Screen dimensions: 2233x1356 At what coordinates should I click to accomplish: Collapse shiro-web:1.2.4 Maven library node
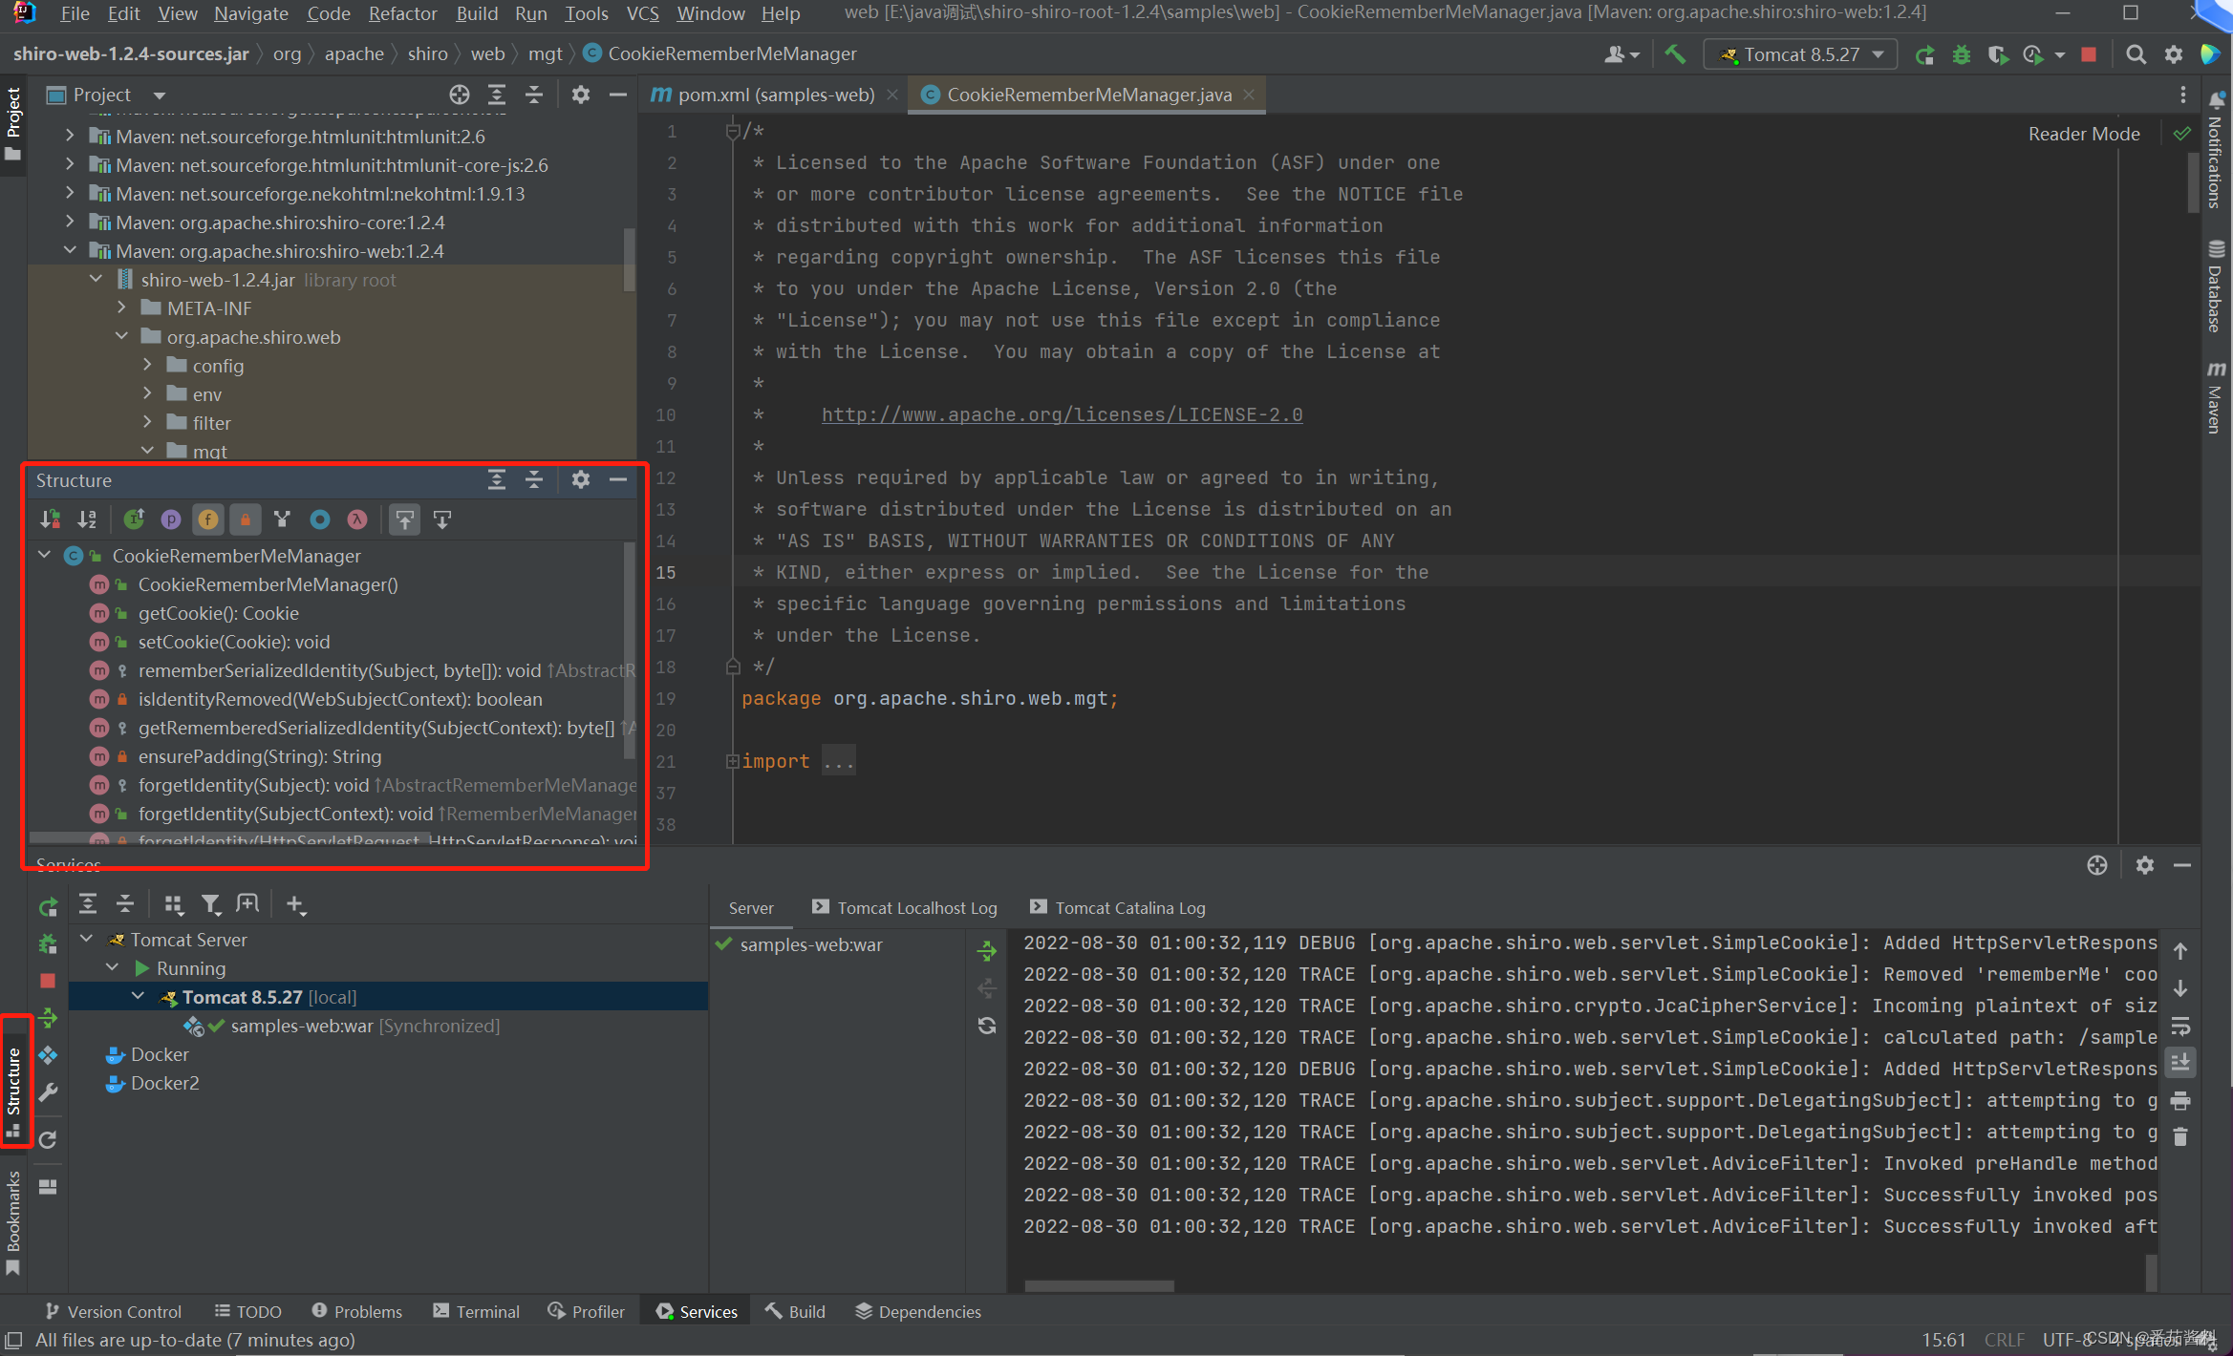tap(70, 250)
